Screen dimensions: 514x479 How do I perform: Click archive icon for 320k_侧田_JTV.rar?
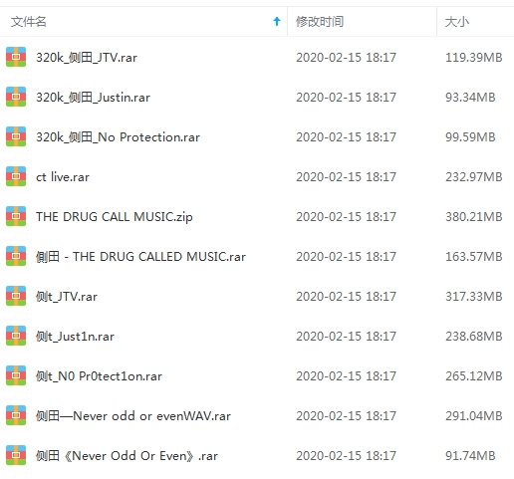pos(16,57)
